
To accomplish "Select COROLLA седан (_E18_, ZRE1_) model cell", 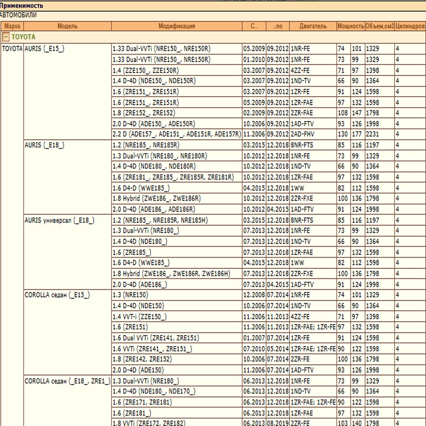I will pyautogui.click(x=67, y=381).
